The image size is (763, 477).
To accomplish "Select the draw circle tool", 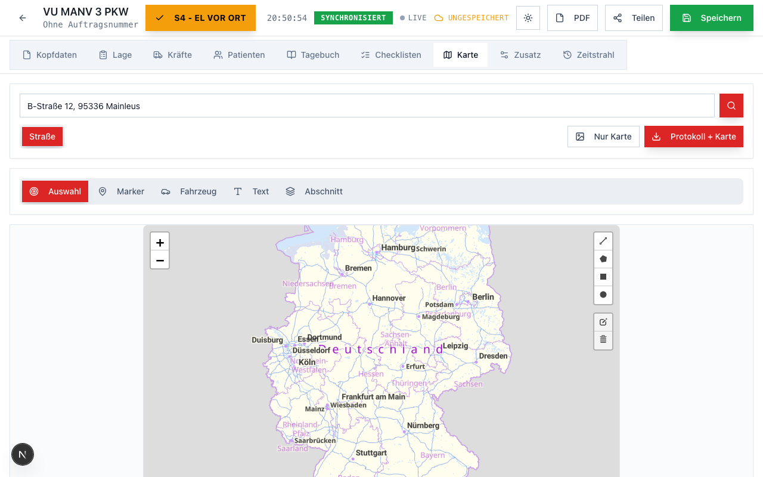I will tap(603, 295).
